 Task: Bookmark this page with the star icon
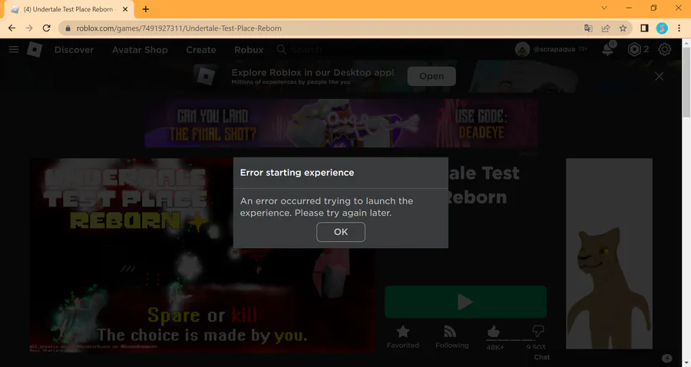click(623, 28)
